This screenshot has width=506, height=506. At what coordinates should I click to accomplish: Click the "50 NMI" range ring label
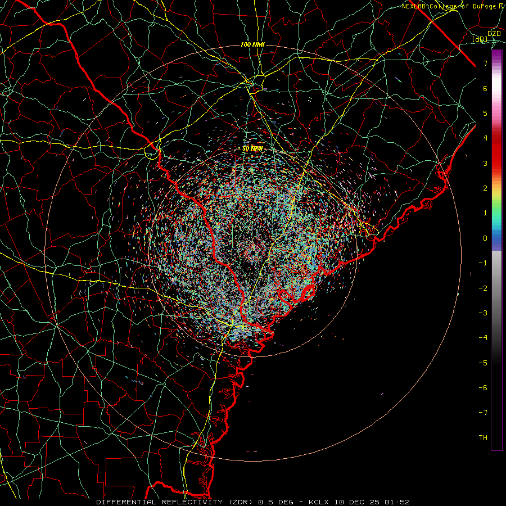(x=252, y=149)
